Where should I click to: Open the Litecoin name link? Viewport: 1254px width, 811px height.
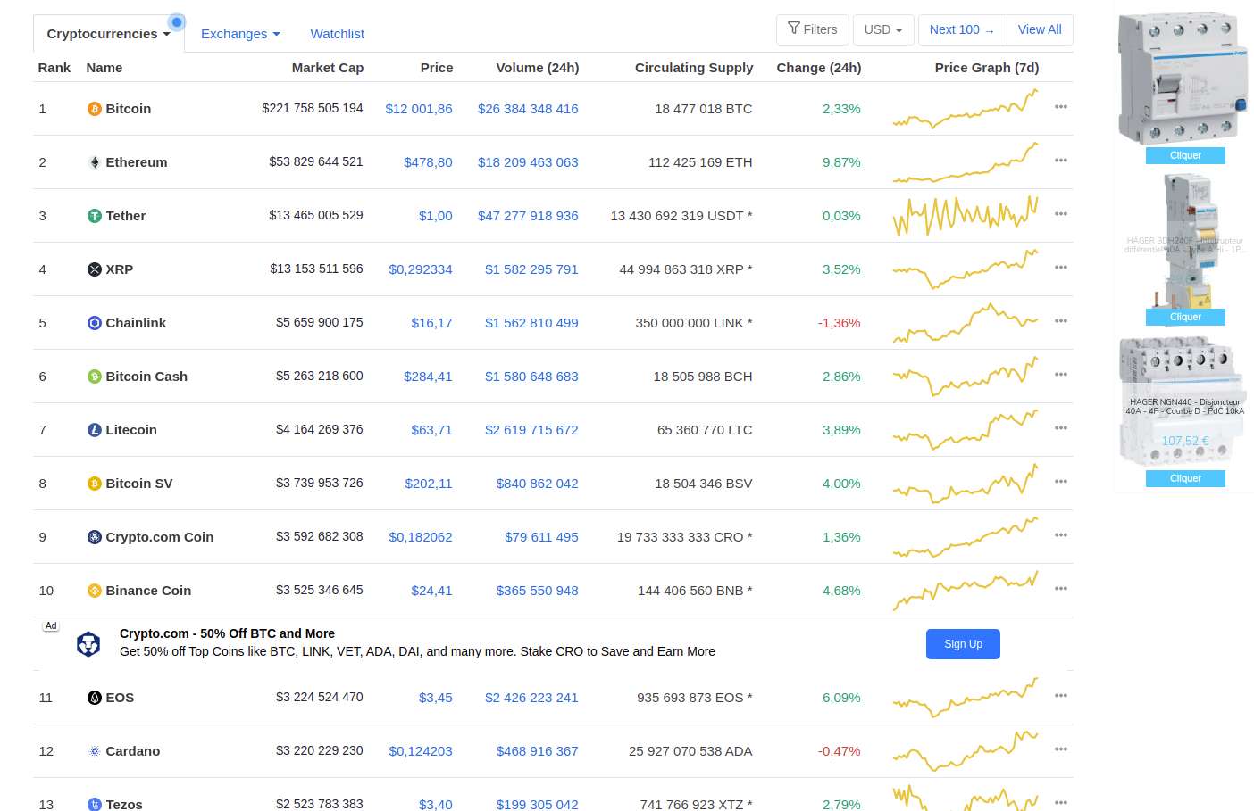pyautogui.click(x=131, y=430)
